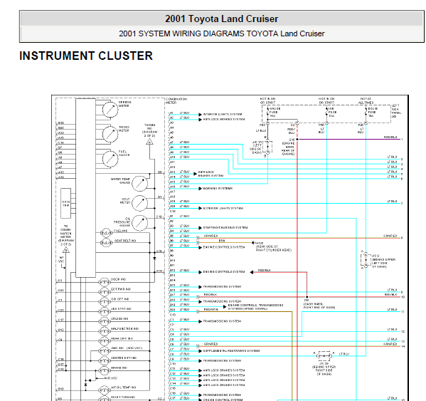This screenshot has width=426, height=401.
Task: Click the DOOR IND lamp symbol
Action: click(104, 282)
